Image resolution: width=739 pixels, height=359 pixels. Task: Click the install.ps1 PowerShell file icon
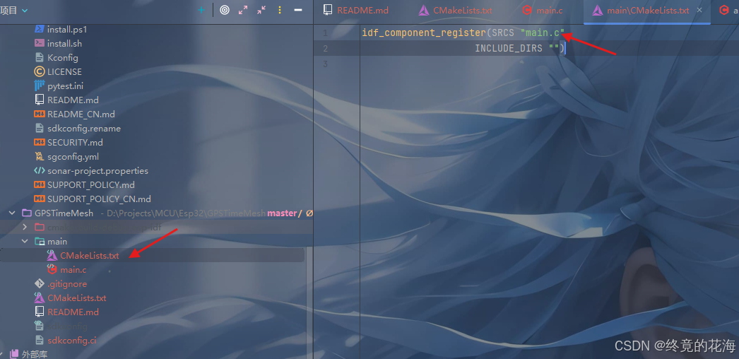click(40, 29)
